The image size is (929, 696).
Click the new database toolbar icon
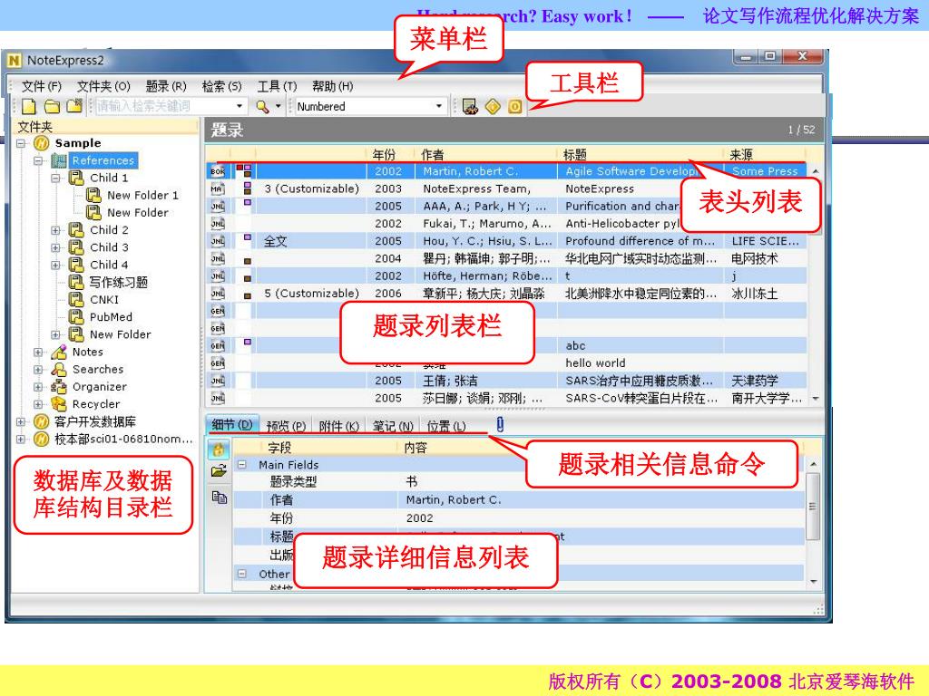[x=28, y=107]
